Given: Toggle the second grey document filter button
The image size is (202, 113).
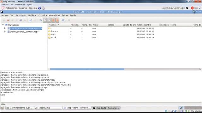Looking at the screenshot, I should [49, 20].
